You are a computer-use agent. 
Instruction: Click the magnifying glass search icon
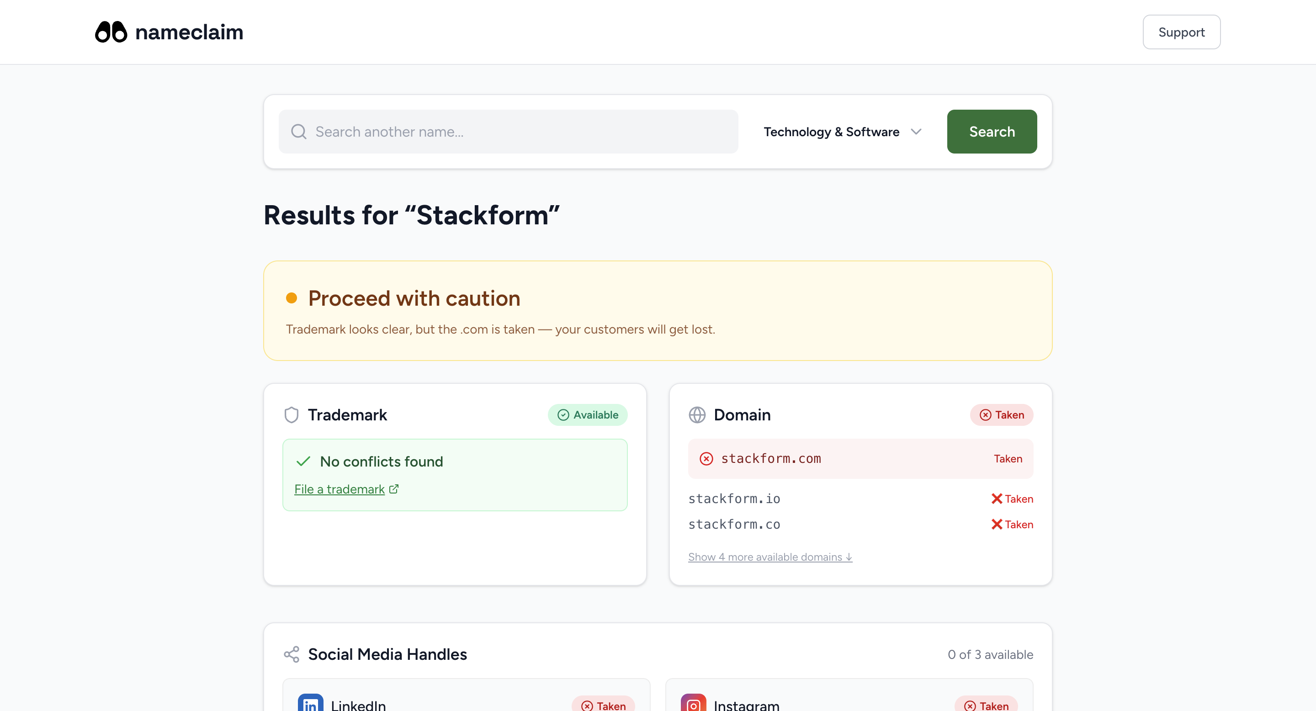coord(299,132)
